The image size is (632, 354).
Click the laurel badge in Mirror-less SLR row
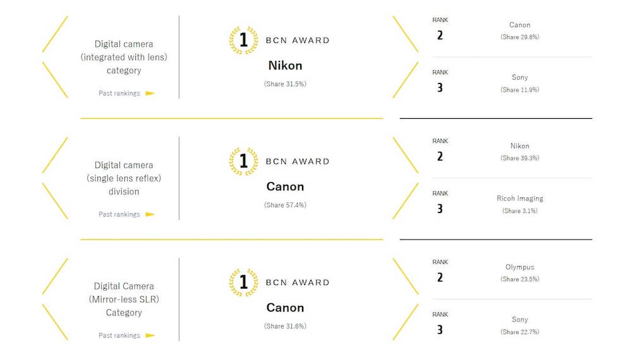[243, 283]
